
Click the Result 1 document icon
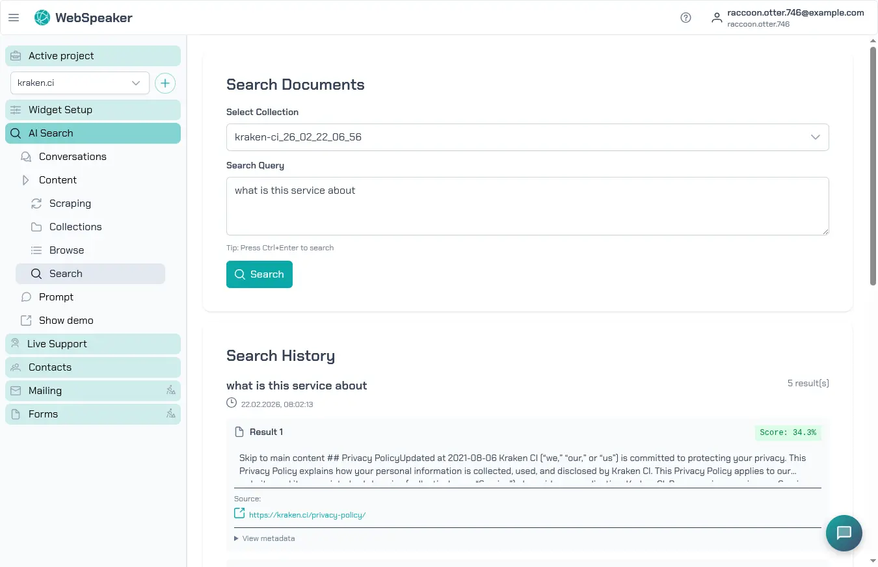pyautogui.click(x=239, y=432)
